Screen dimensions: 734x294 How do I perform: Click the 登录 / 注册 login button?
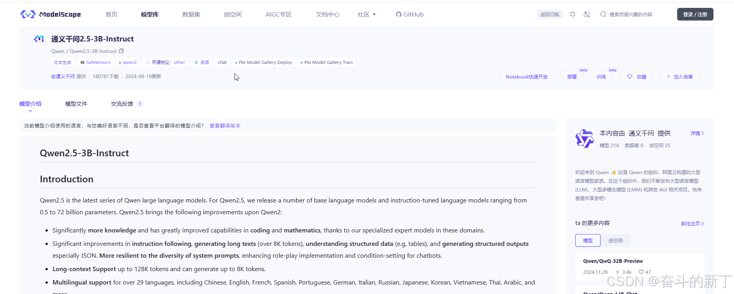695,14
